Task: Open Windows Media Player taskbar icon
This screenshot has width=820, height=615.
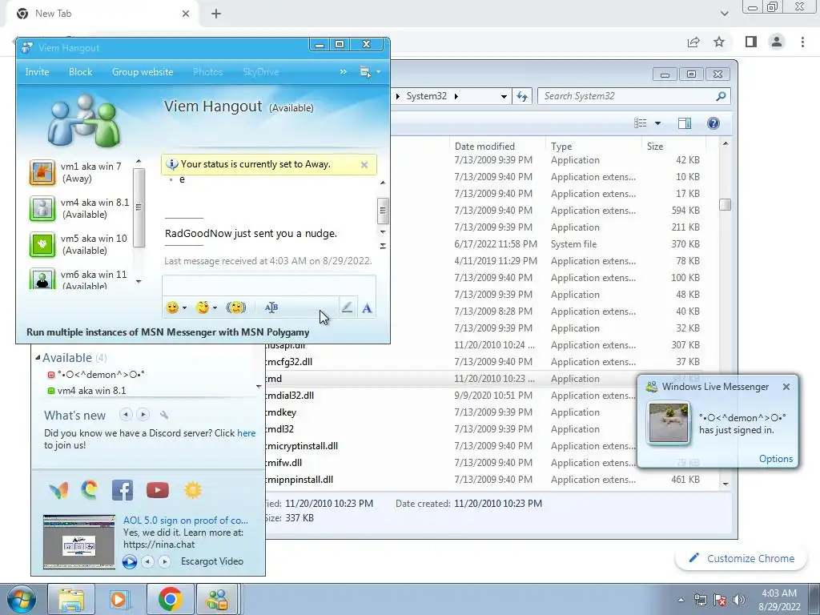Action: [x=119, y=599]
